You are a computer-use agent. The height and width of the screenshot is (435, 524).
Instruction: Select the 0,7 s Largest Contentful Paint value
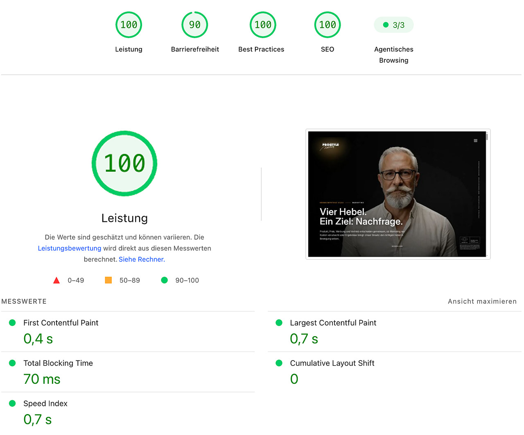tap(304, 339)
